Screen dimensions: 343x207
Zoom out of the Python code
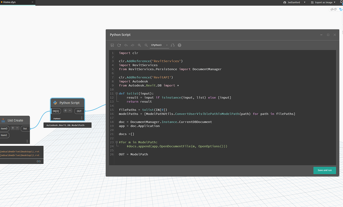146,45
